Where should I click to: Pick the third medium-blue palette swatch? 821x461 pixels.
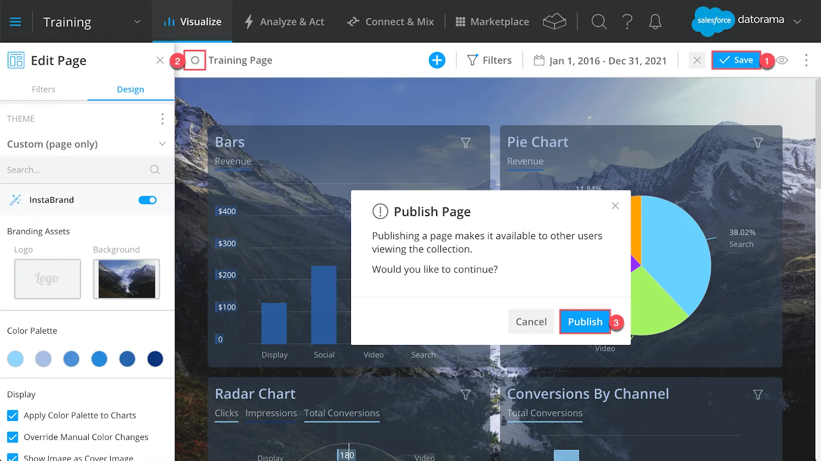(x=71, y=359)
